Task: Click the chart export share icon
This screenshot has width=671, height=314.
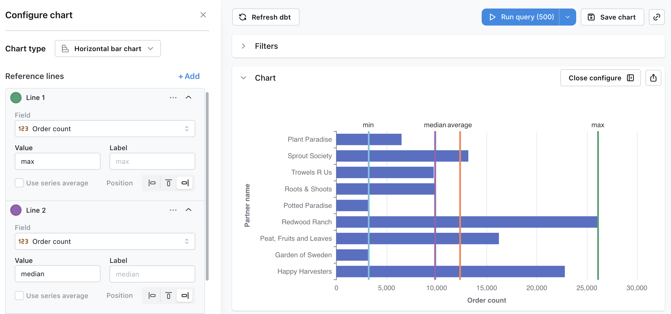Action: 653,78
